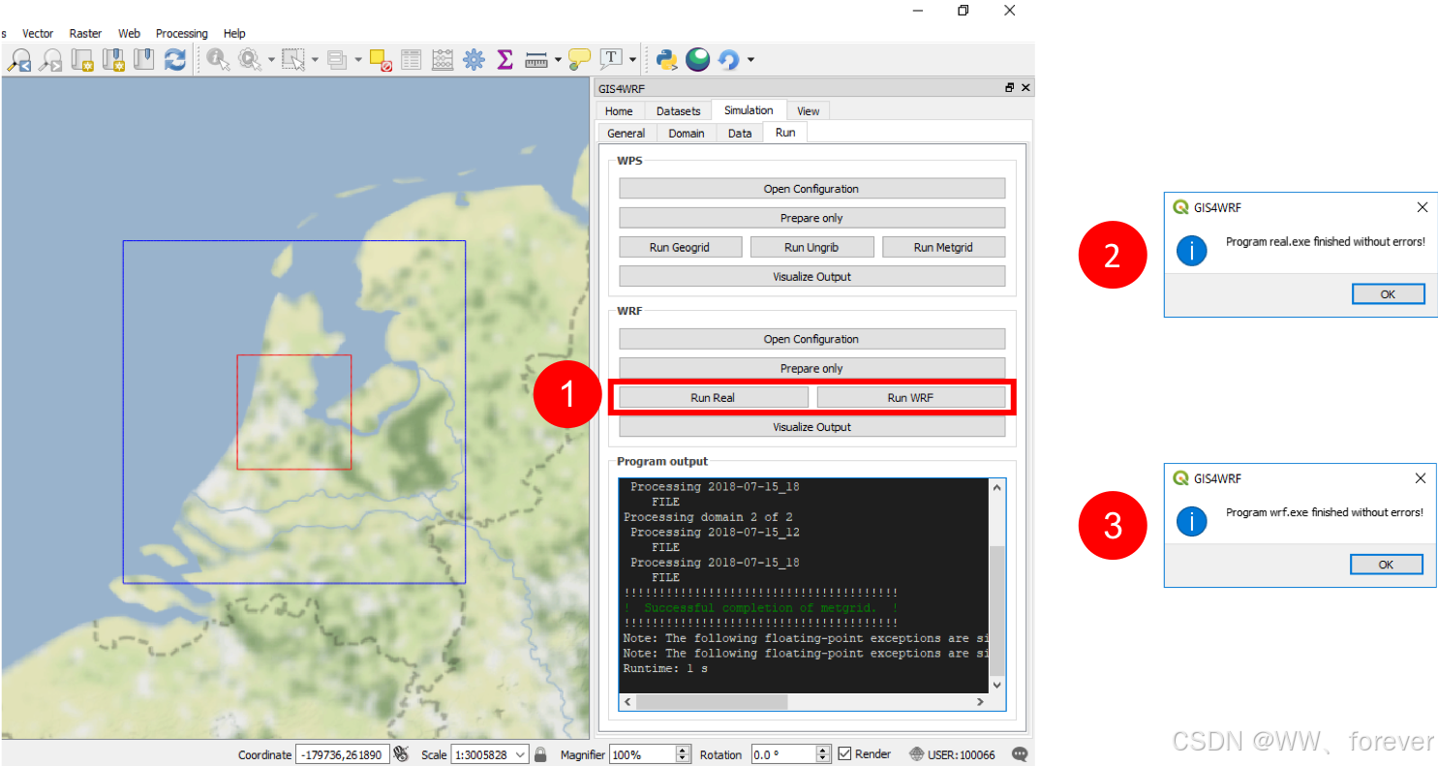
Task: Click the WPS Prepare only button
Action: coord(811,218)
